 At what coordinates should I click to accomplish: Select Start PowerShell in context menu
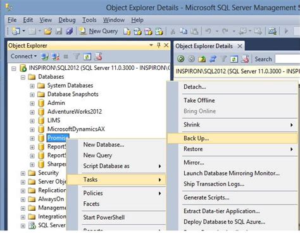[x=116, y=217]
